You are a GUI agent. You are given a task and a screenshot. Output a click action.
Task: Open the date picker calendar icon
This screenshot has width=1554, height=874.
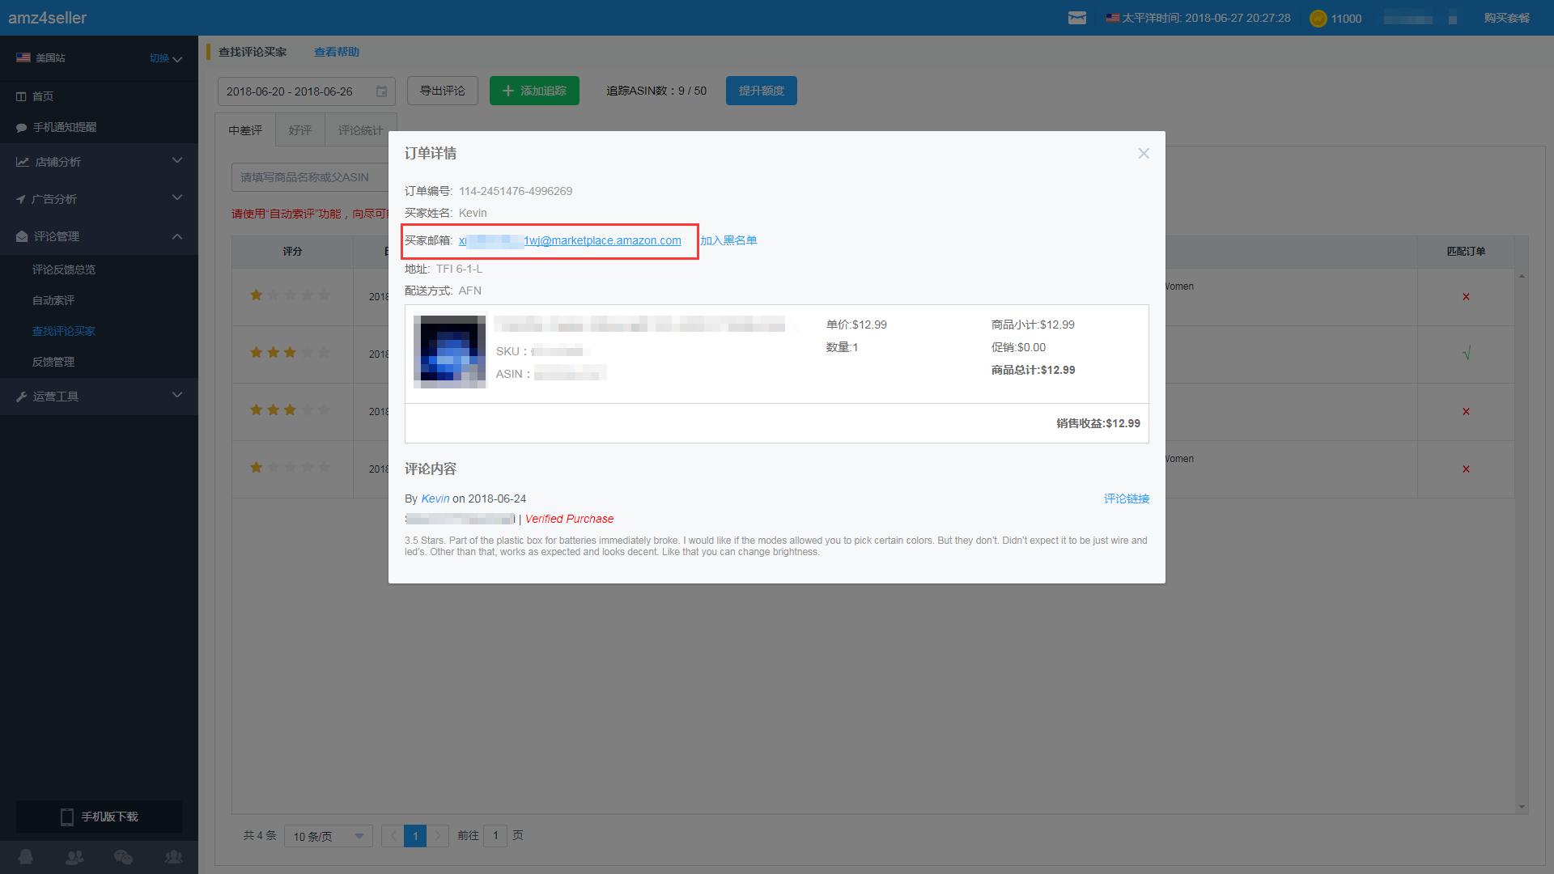tap(381, 91)
